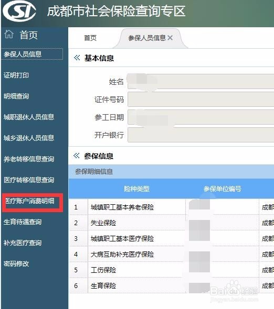Open 城乡退休人员信息 menu item
Screen dimensions: 274x309
(29, 138)
